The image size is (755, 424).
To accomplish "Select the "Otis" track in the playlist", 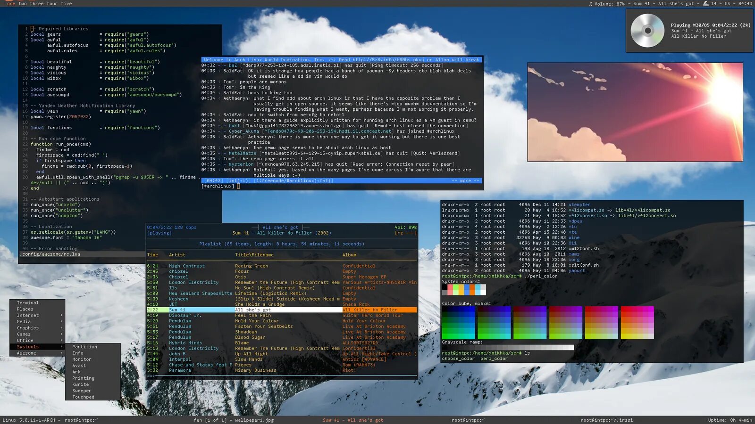I will tap(241, 277).
